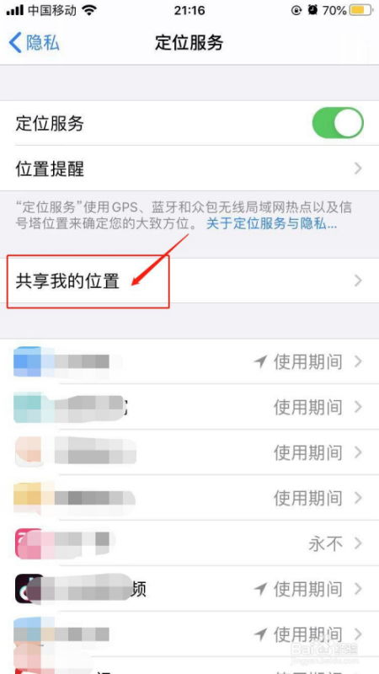Image resolution: width=379 pixels, height=674 pixels.
Task: Open the 位置提醒 settings row
Action: [x=189, y=168]
